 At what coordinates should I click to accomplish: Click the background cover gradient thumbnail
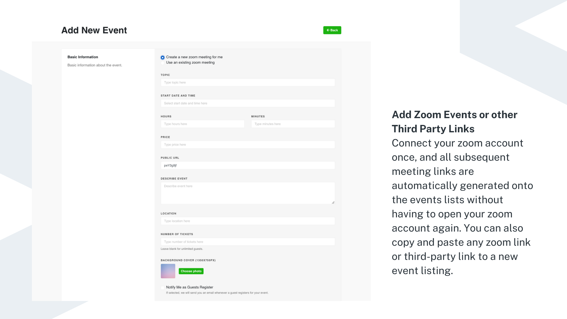168,271
